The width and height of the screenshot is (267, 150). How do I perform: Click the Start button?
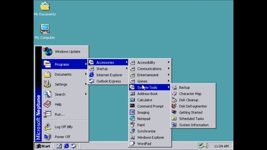pos(43,146)
